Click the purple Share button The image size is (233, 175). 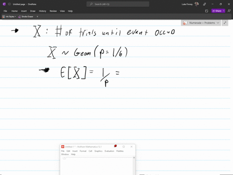(x=217, y=11)
